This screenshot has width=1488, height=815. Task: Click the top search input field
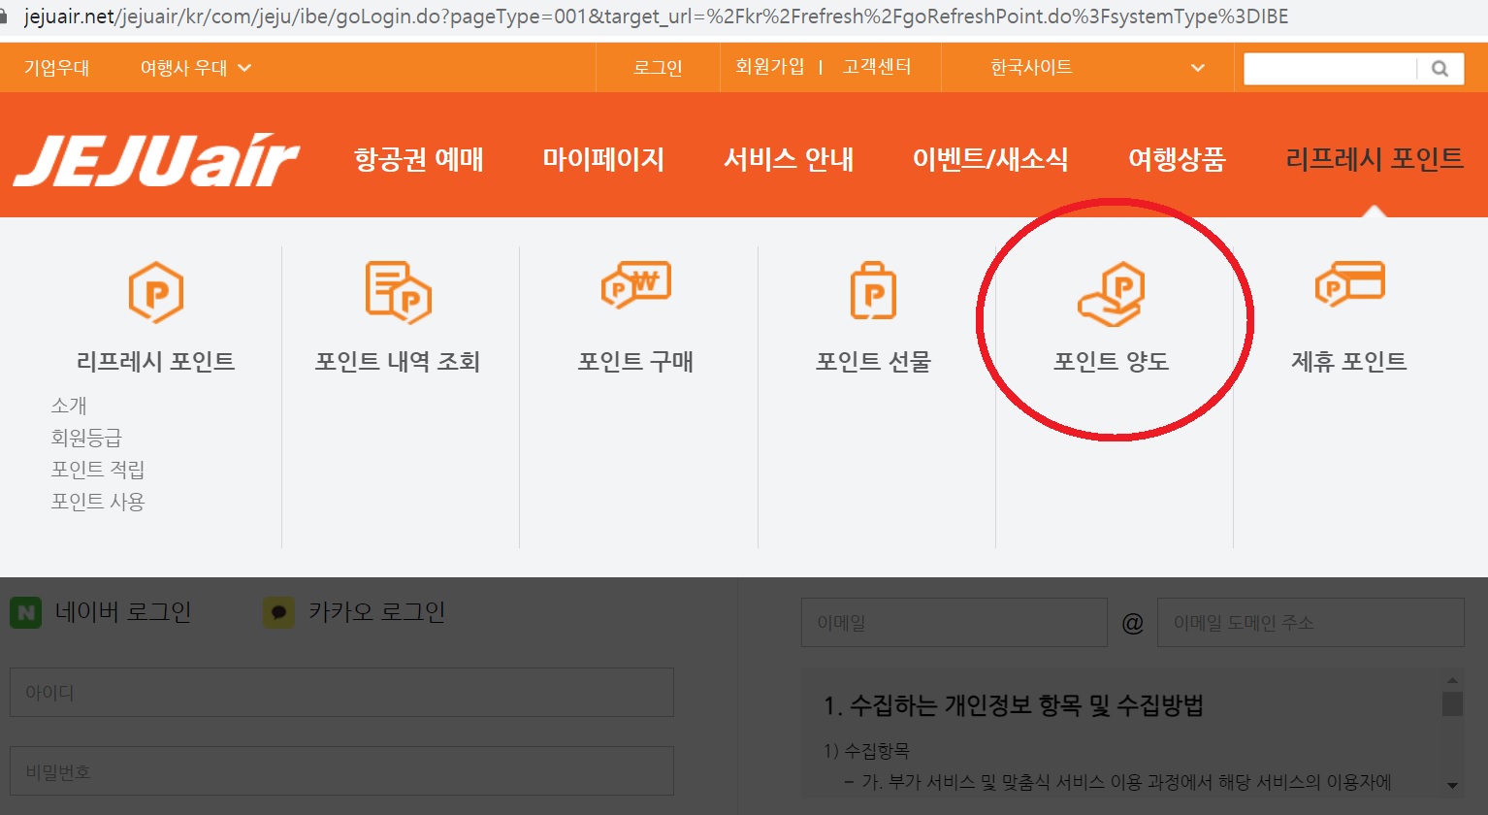pyautogui.click(x=1330, y=68)
